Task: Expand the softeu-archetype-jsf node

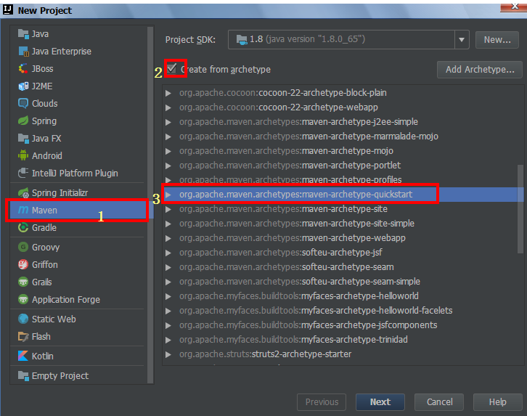Action: (x=168, y=253)
